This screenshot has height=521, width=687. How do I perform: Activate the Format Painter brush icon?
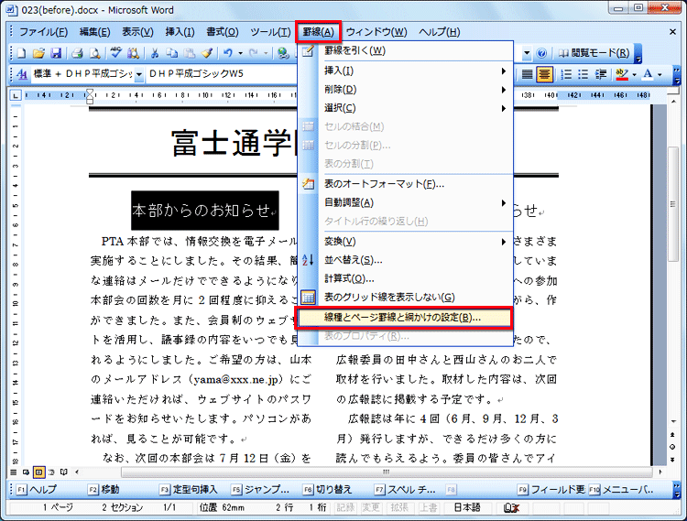coord(207,53)
